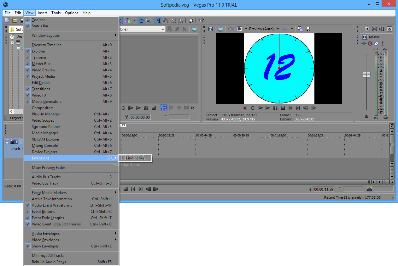398x266 pixels.
Task: Open the Insert menu
Action: 42,13
